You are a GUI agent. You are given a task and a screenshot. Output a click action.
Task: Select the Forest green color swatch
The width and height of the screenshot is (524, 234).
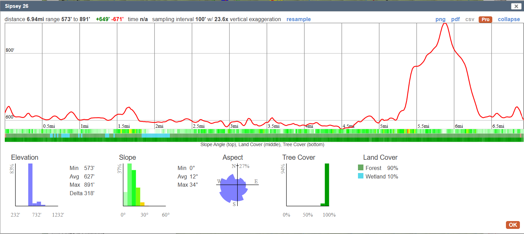click(361, 168)
